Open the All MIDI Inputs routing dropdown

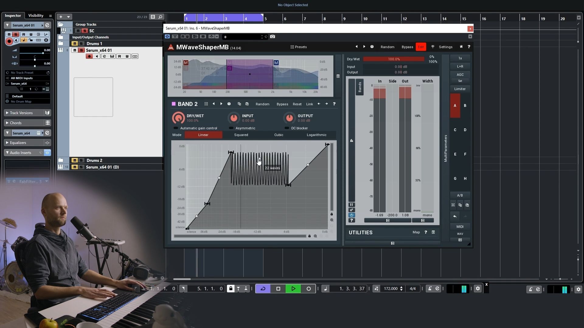tap(27, 78)
